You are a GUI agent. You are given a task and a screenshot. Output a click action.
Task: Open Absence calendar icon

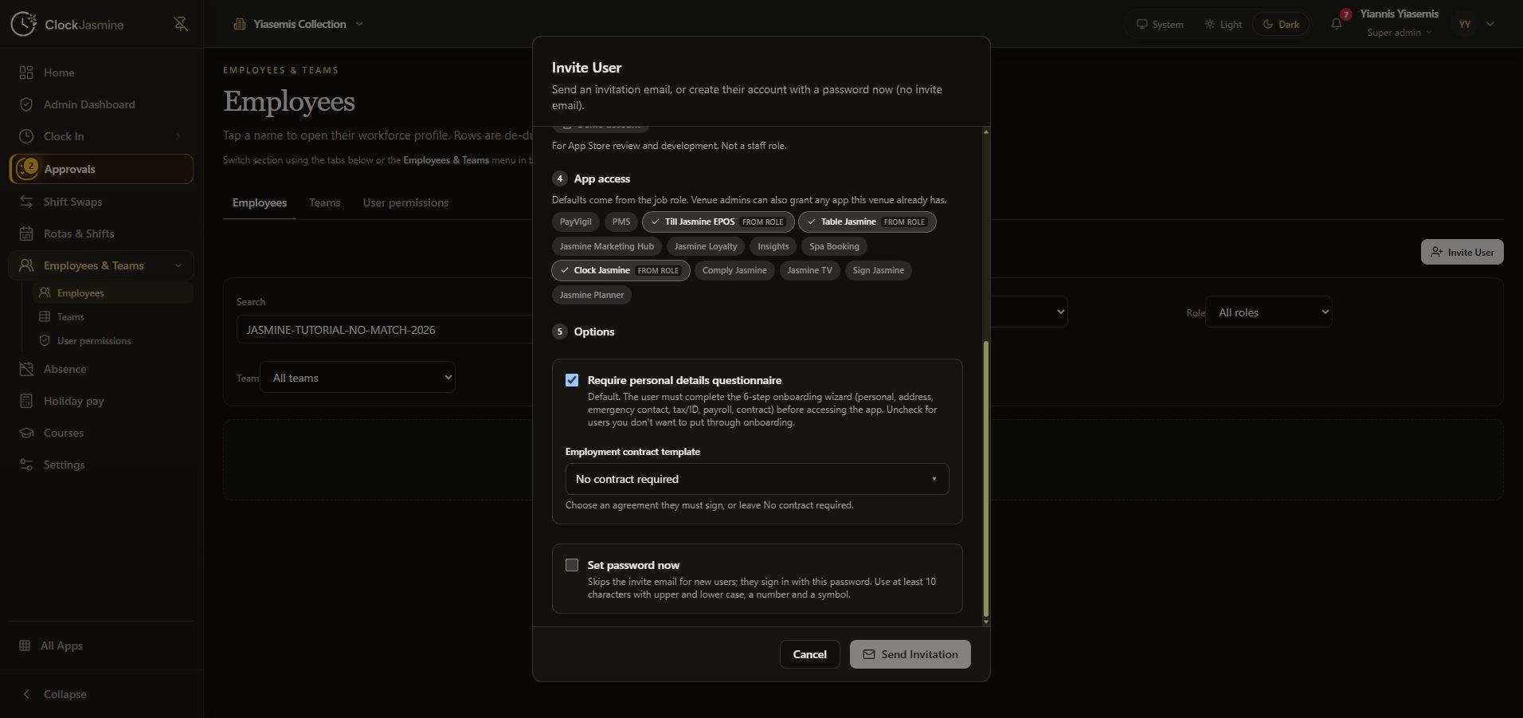click(x=26, y=369)
